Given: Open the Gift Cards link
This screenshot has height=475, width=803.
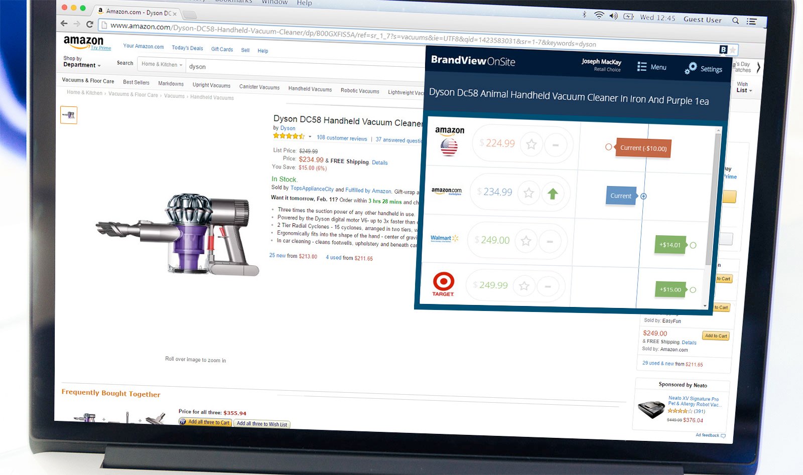Looking at the screenshot, I should point(222,49).
